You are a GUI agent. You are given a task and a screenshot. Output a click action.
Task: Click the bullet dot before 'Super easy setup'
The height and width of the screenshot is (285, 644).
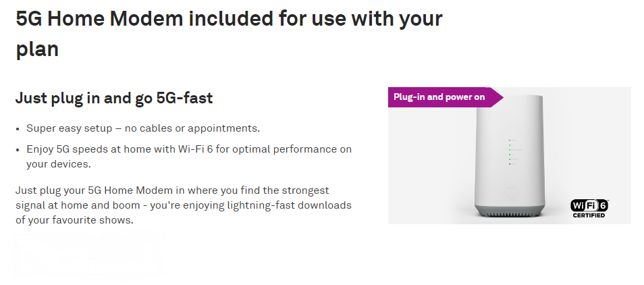(x=18, y=128)
